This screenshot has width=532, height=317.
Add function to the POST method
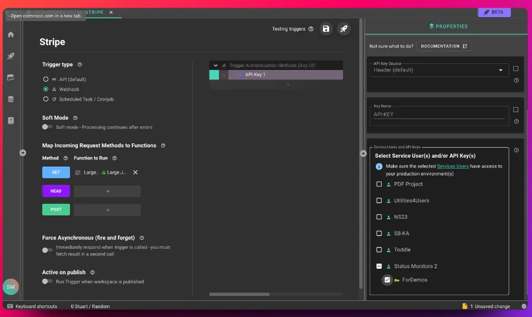pos(107,210)
